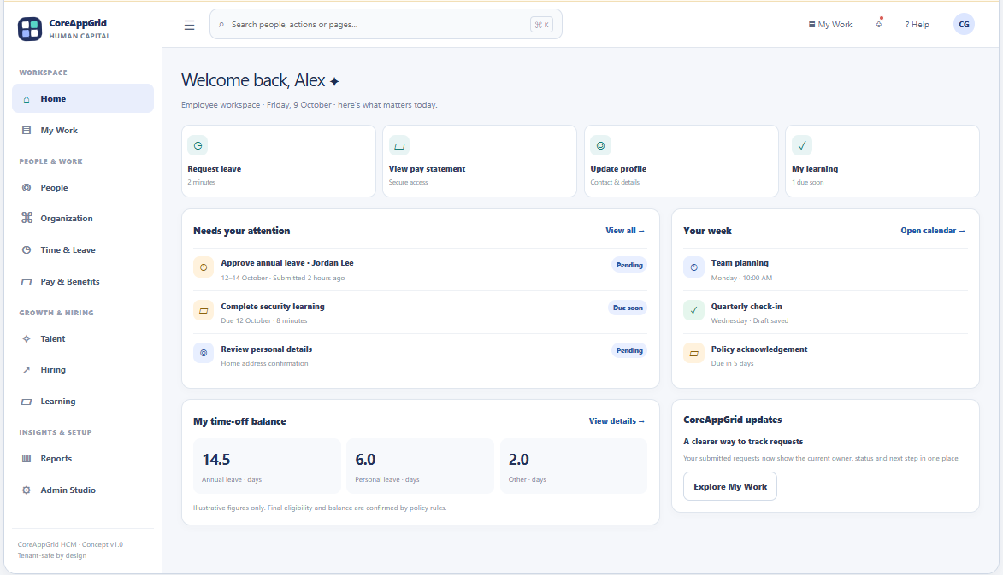Focus the search people, actions or pages field
This screenshot has width=1003, height=575.
pos(386,24)
